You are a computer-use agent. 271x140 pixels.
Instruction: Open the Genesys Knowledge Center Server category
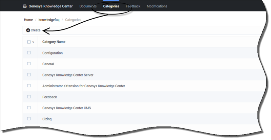[68, 75]
